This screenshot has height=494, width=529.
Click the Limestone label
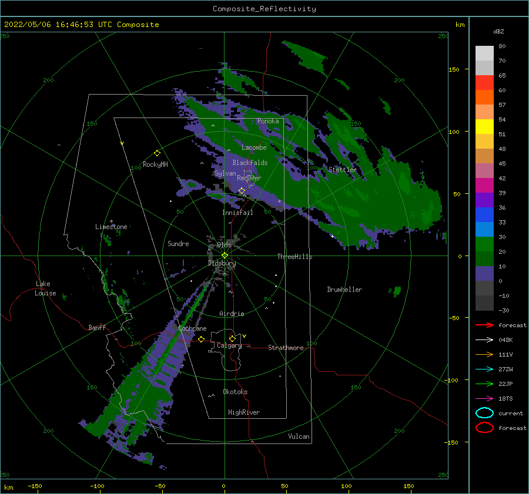tap(111, 227)
